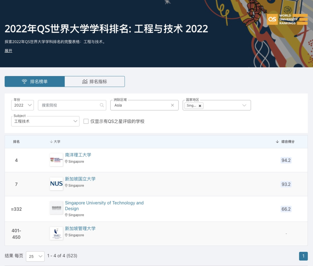Viewport: 313px width, 266px height.
Task: Focus the 搜索院校 search field
Action: click(x=72, y=105)
